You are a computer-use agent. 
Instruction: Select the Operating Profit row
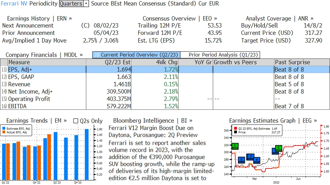(x=165, y=99)
